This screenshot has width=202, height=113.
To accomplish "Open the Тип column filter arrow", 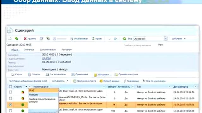I will point(169,87).
